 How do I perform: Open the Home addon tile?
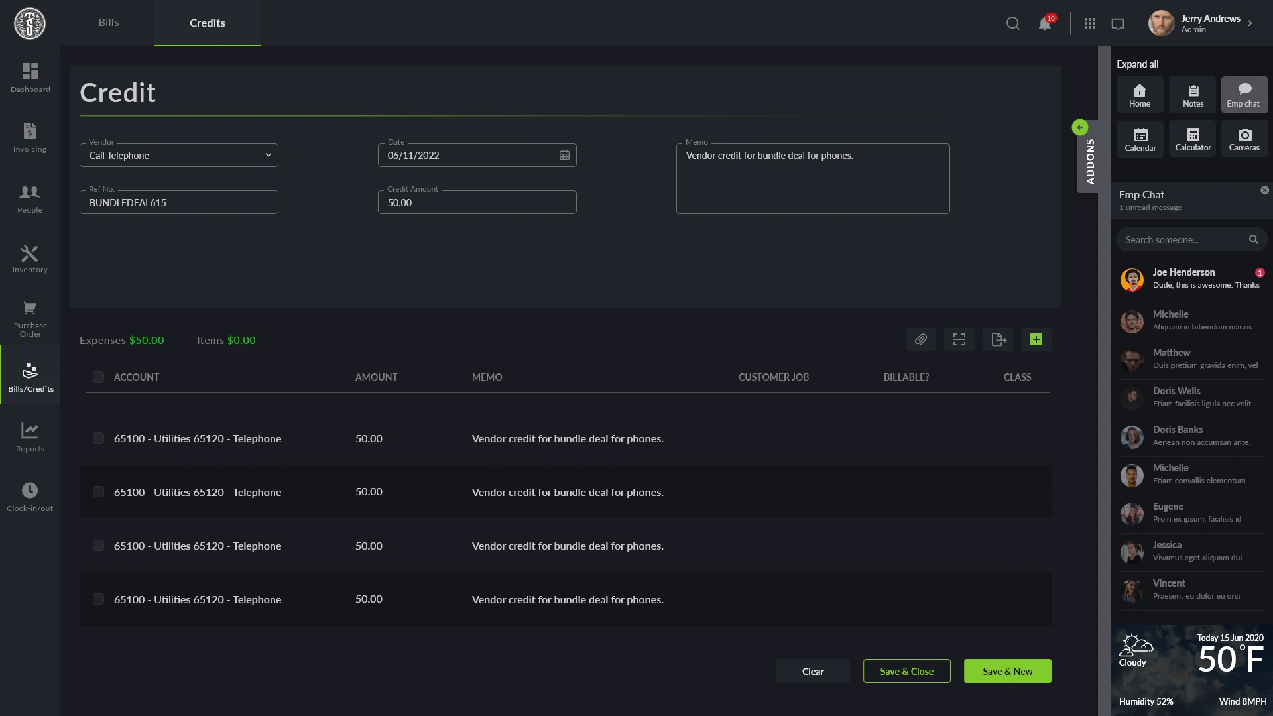[1140, 95]
